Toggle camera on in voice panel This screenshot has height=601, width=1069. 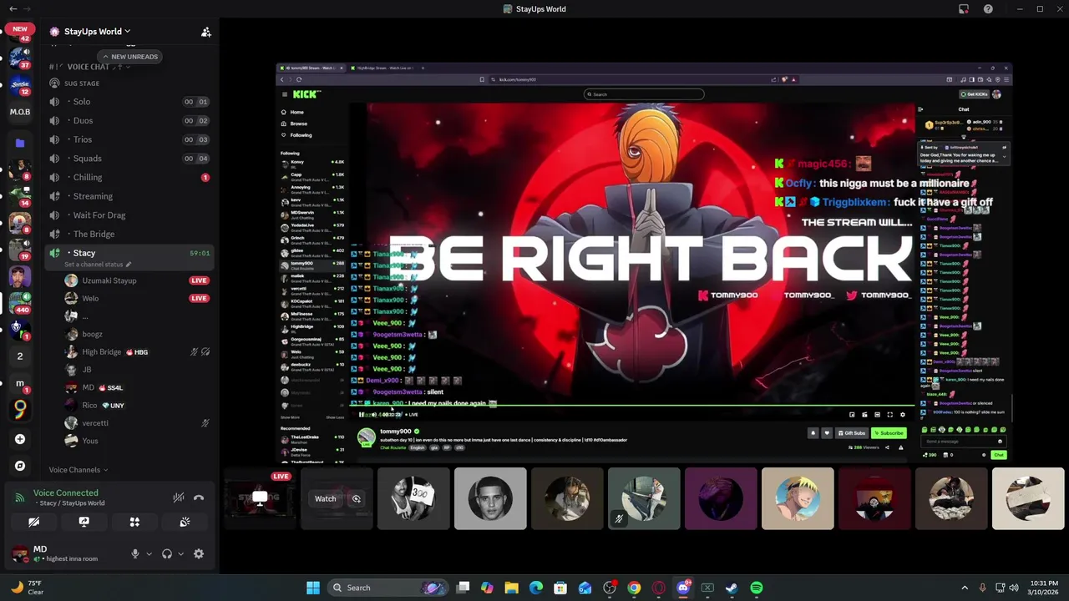coord(33,522)
